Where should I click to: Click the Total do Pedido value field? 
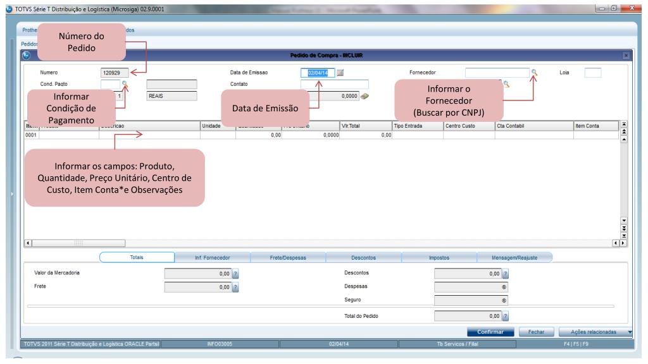(468, 316)
